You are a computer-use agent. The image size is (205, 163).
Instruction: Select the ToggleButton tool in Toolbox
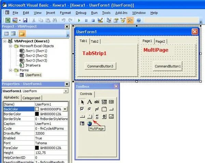coord(97,109)
